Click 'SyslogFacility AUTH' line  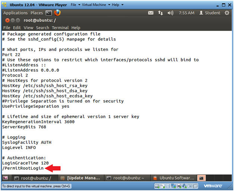click(27, 142)
